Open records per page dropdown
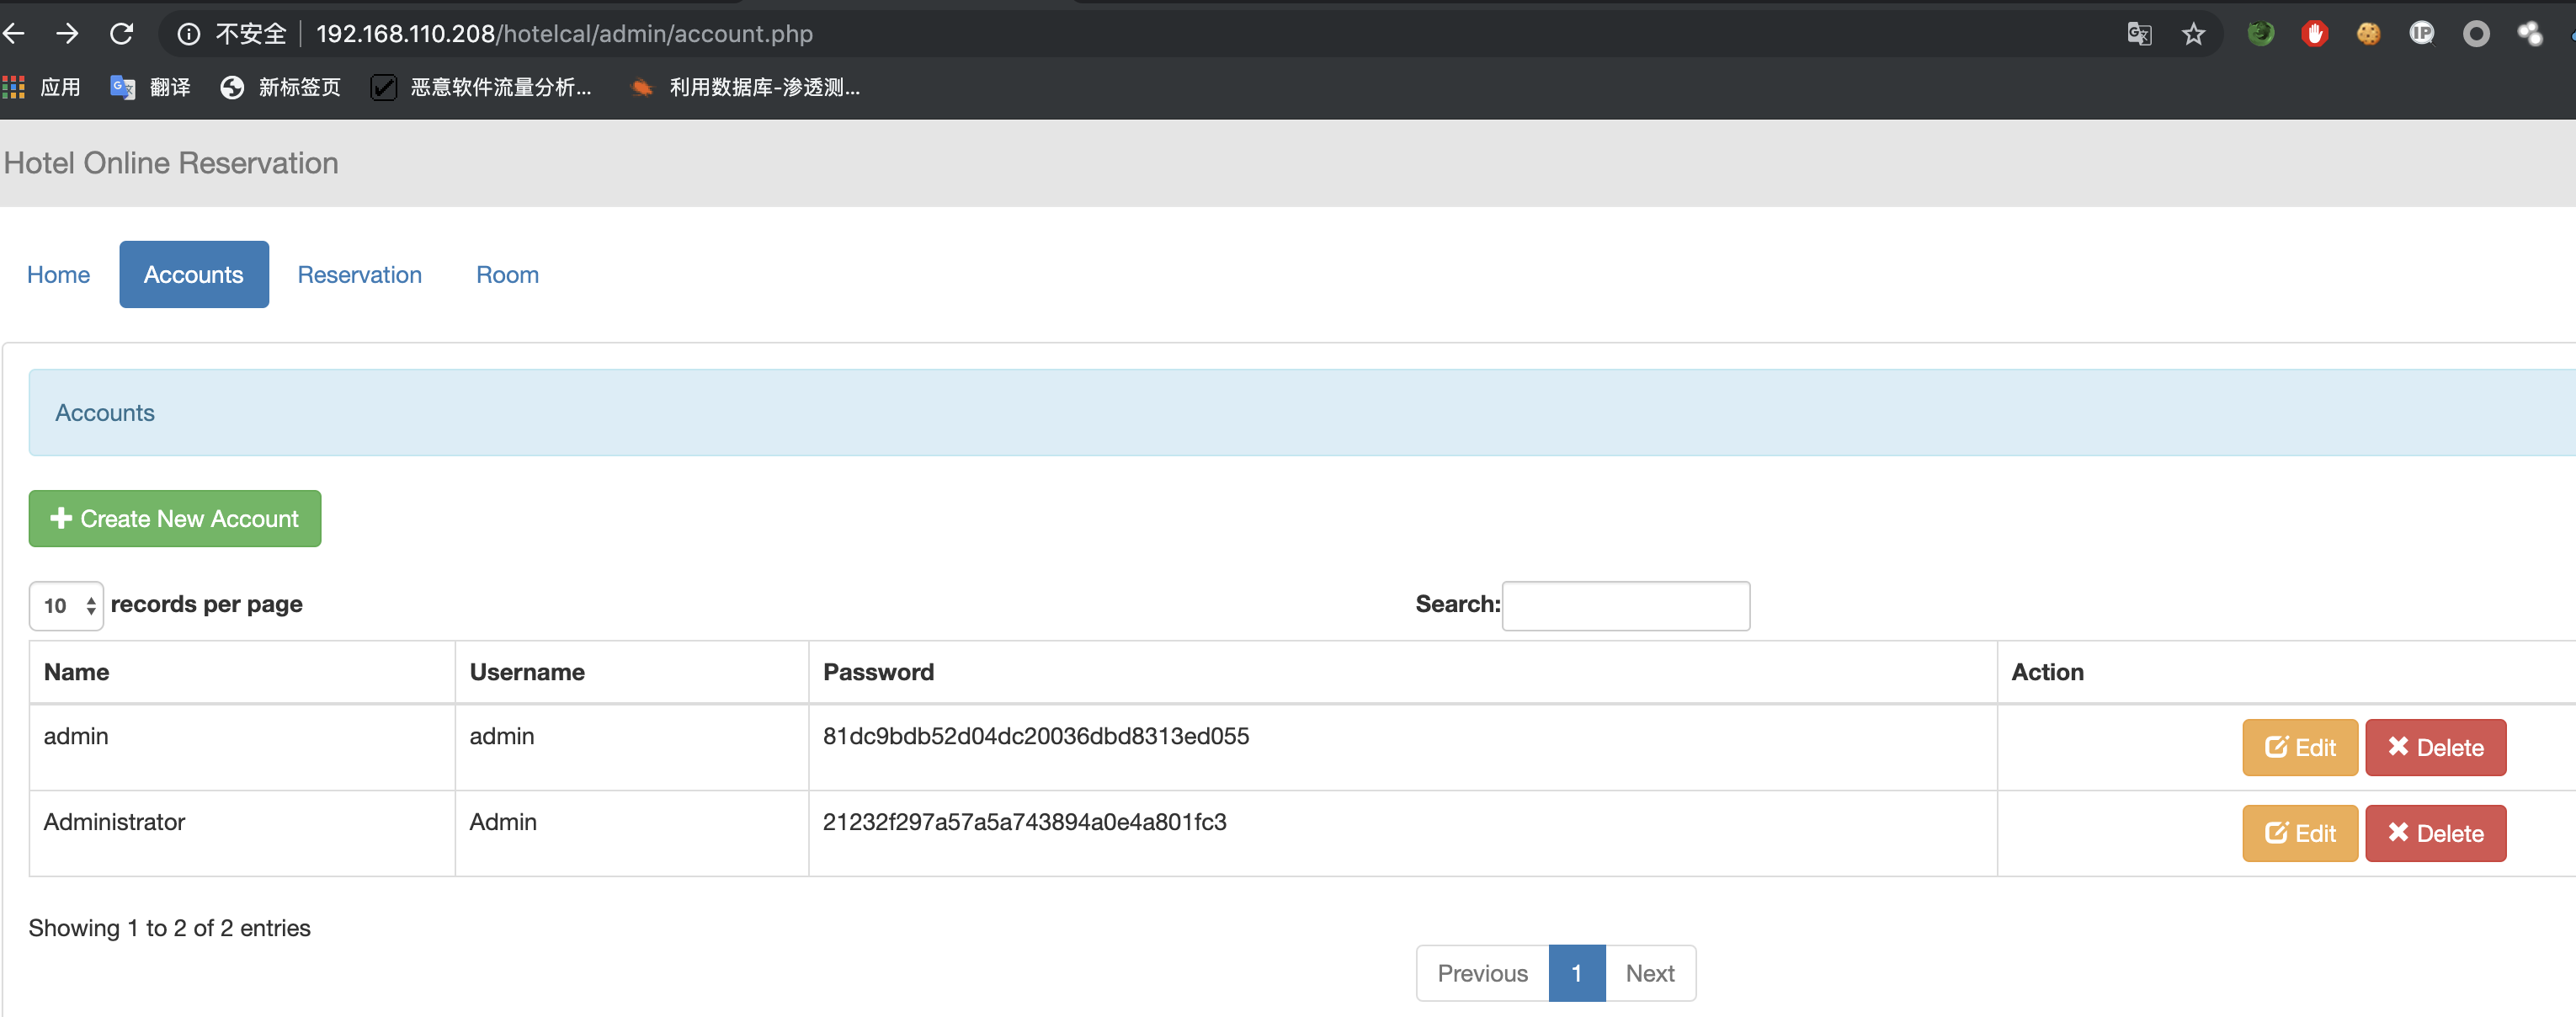Image resolution: width=2576 pixels, height=1017 pixels. pos(66,605)
